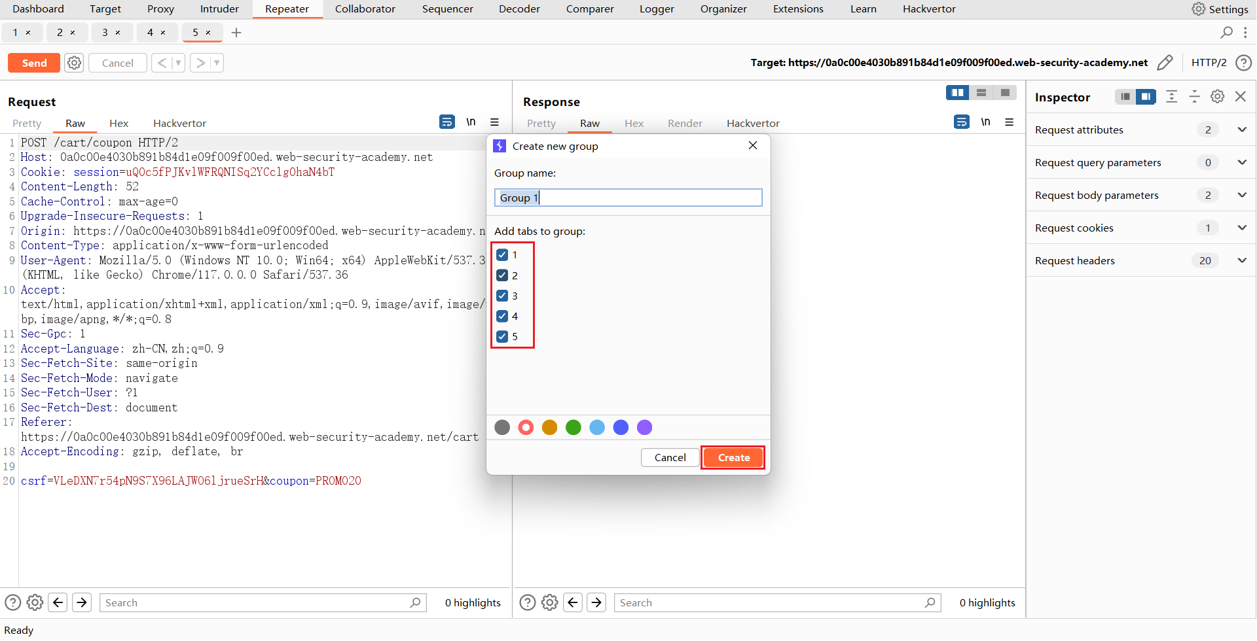1257x641 pixels.
Task: Choose the gray group color
Action: point(502,427)
